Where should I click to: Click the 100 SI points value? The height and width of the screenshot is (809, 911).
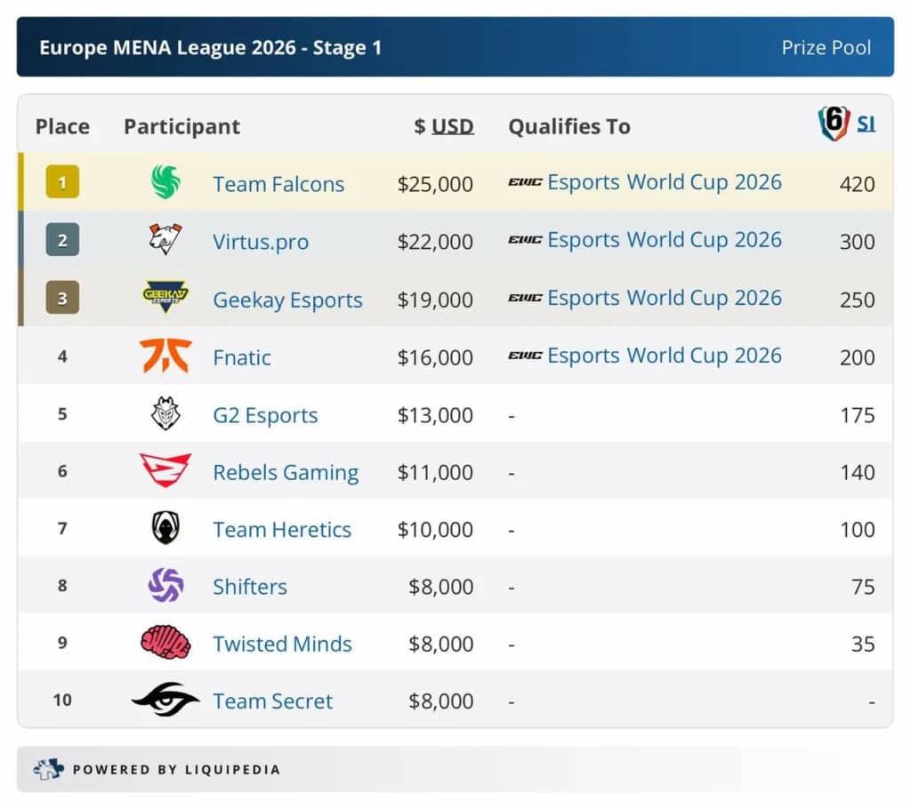[x=858, y=530]
